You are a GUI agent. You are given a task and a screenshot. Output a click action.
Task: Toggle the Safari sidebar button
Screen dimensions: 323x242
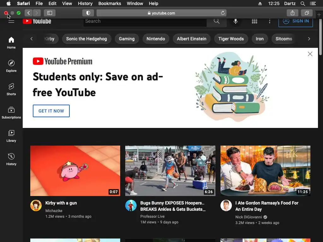click(50, 13)
